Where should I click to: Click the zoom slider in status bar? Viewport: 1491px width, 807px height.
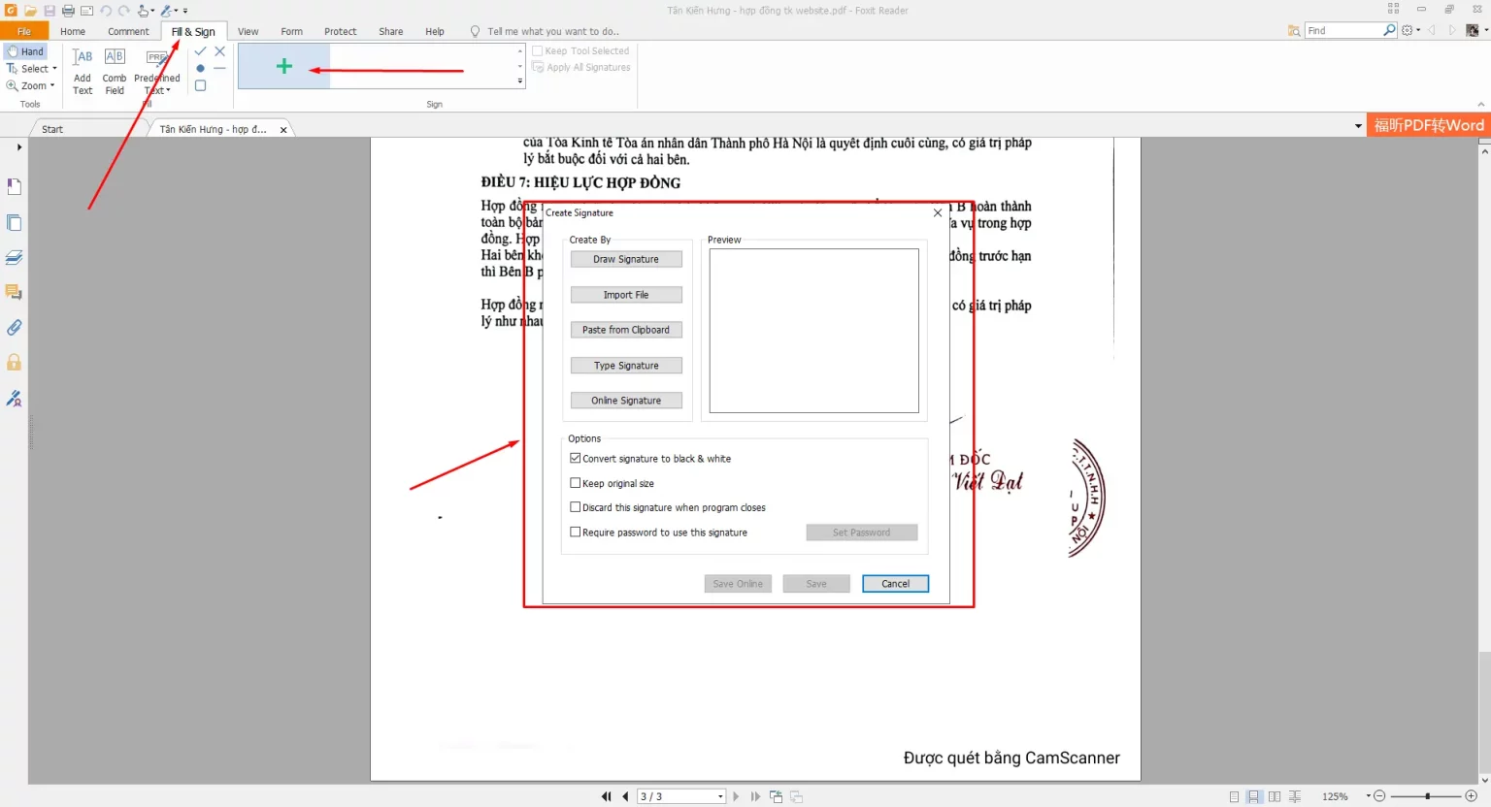[x=1427, y=796]
